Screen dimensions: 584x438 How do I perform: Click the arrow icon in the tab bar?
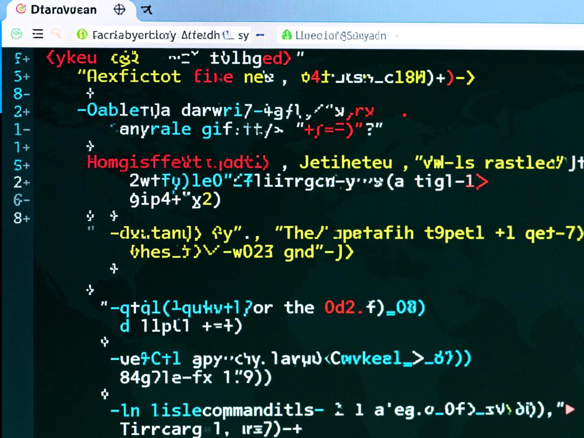(147, 10)
